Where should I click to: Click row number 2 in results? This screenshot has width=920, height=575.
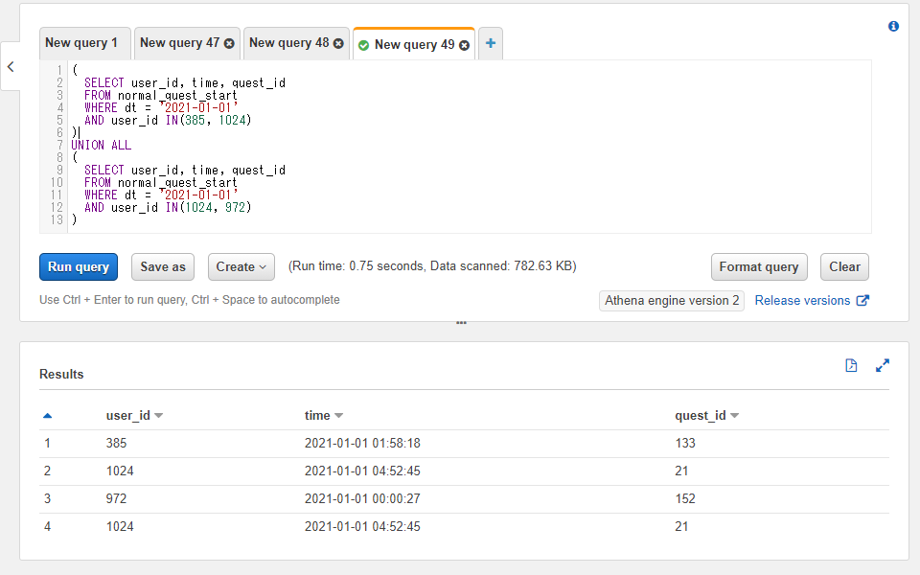point(48,471)
